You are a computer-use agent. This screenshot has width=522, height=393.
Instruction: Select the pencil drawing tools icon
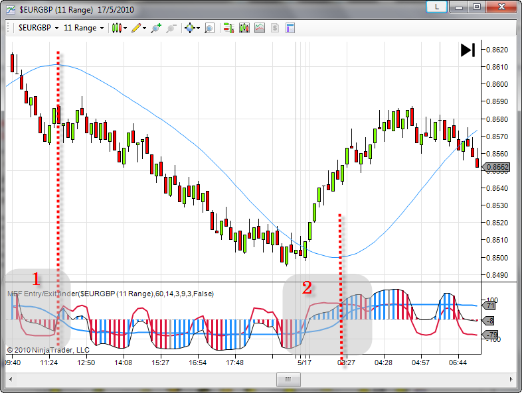[136, 28]
